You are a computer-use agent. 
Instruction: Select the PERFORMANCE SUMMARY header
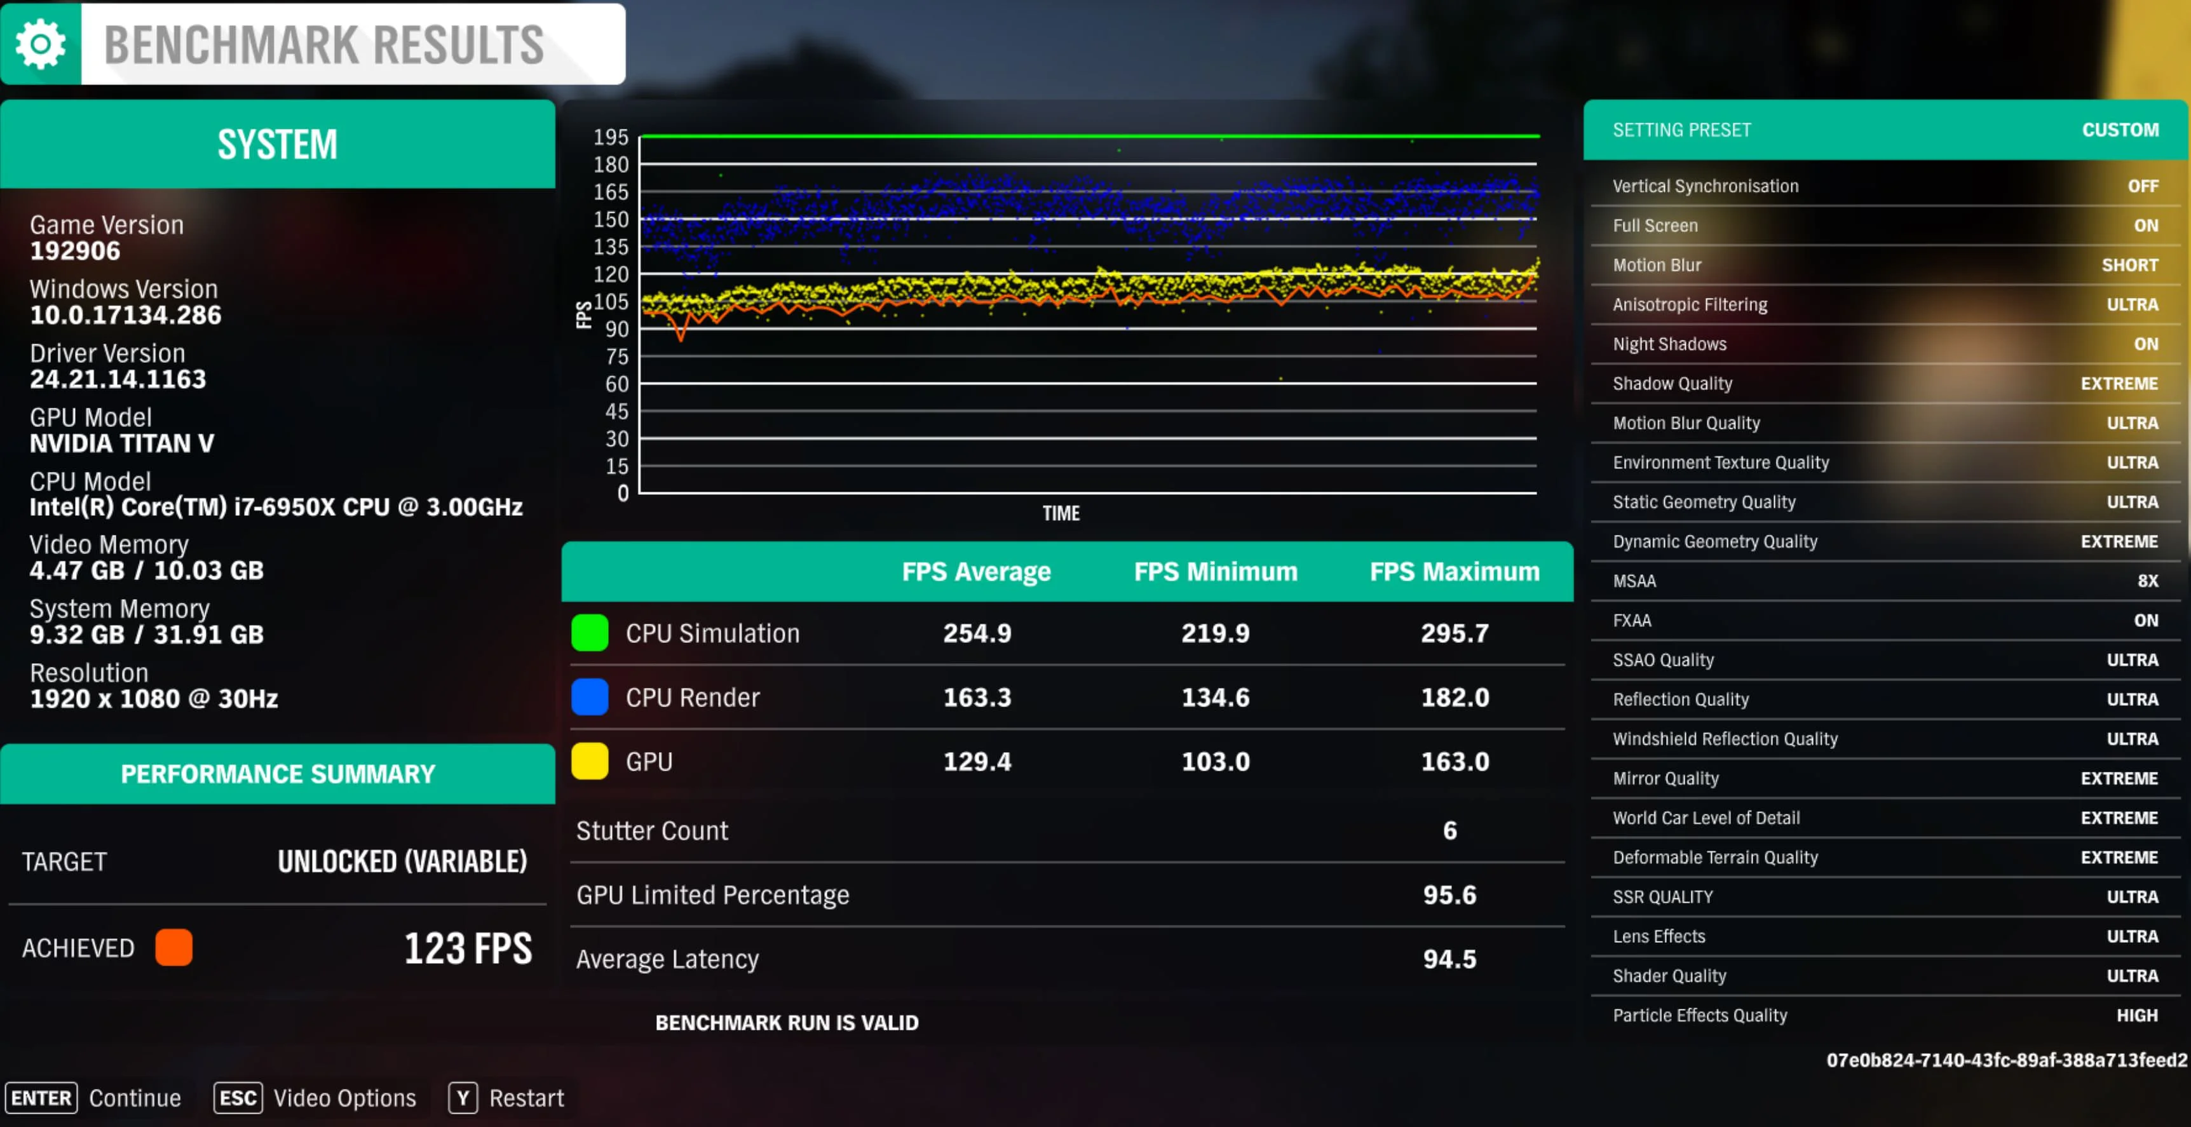[277, 774]
